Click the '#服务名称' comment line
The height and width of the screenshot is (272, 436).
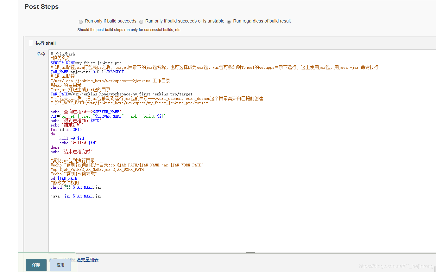point(60,59)
